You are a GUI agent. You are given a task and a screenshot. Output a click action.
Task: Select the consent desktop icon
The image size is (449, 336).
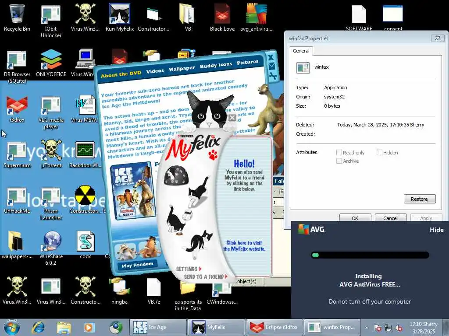pyautogui.click(x=393, y=17)
